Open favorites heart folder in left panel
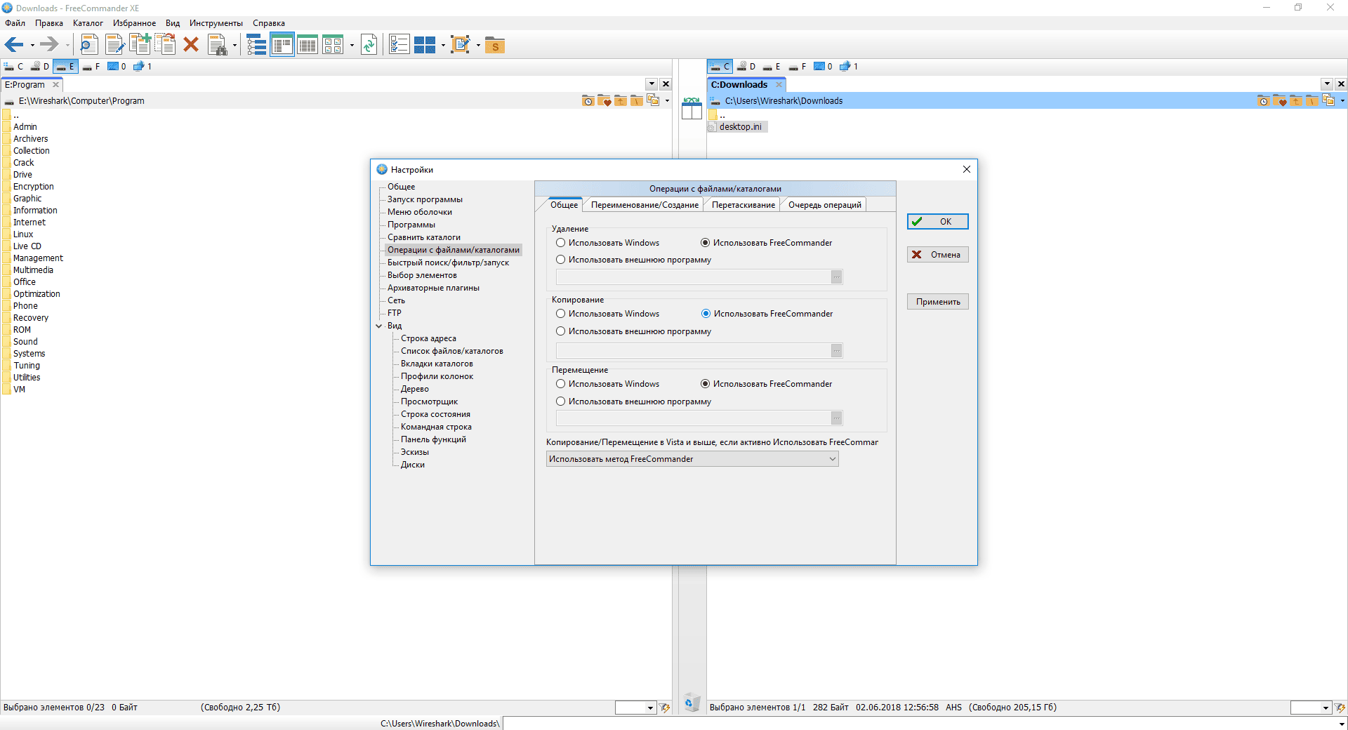The width and height of the screenshot is (1348, 730). [x=604, y=101]
